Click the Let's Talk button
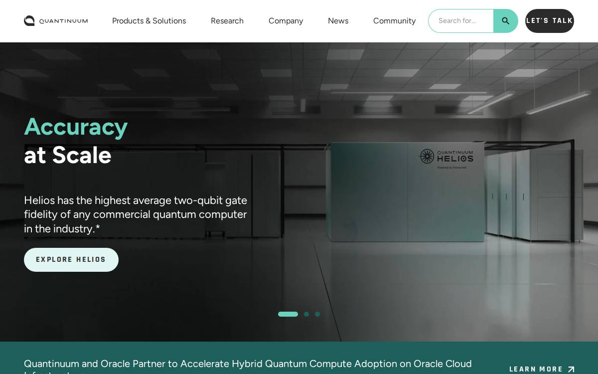 [550, 21]
